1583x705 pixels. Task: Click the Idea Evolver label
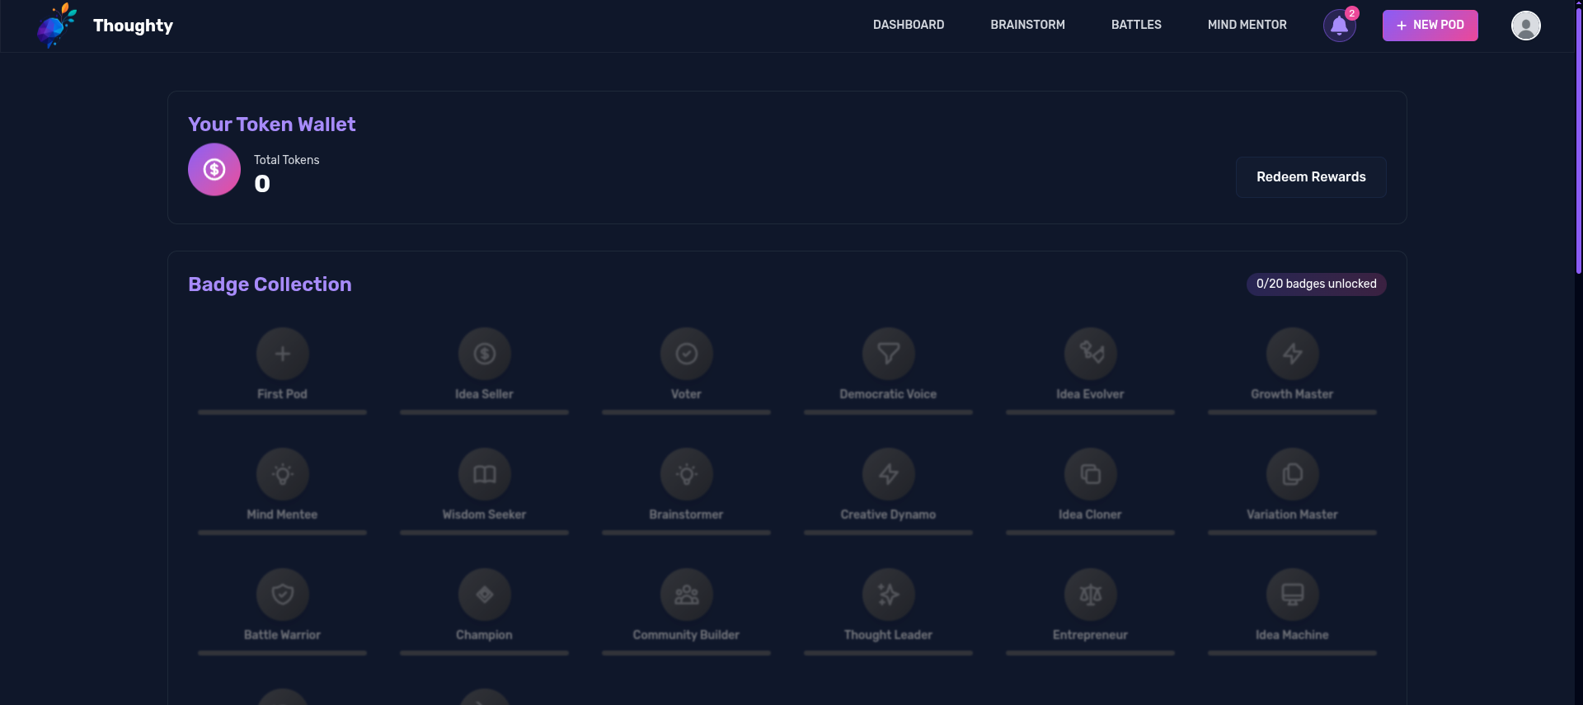pos(1090,394)
